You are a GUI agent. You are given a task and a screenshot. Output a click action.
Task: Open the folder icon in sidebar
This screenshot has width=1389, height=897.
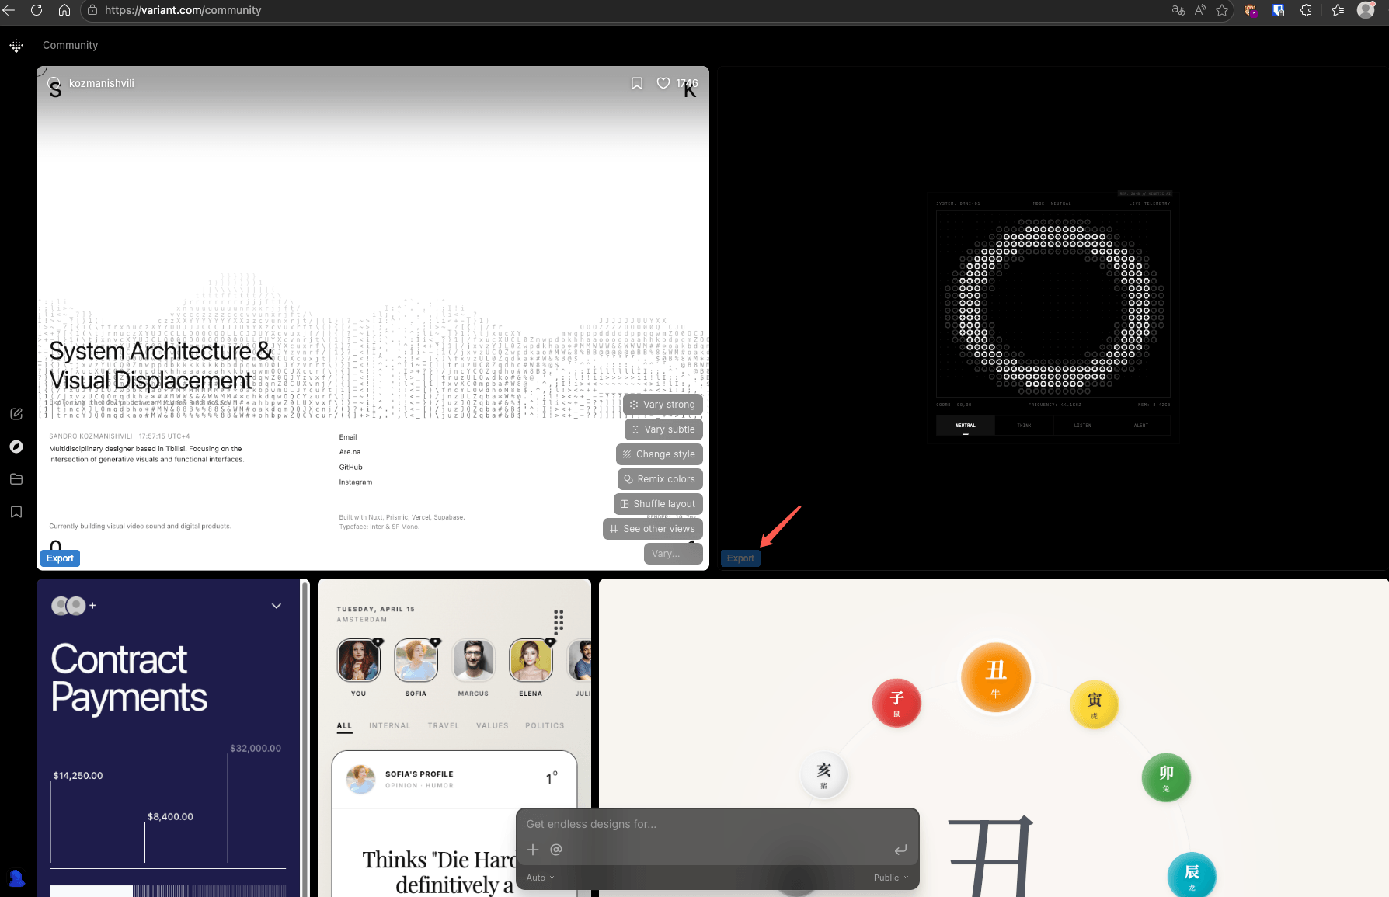pos(16,479)
